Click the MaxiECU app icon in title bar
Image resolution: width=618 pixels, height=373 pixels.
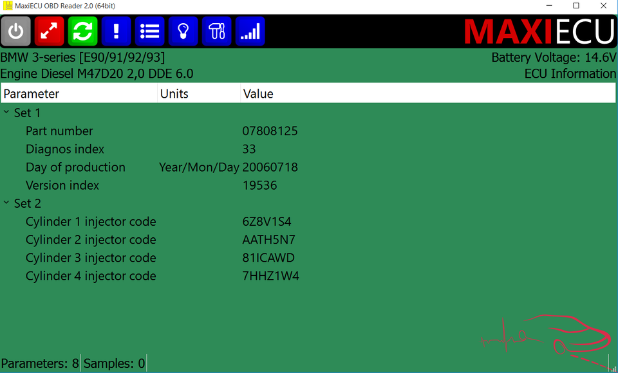click(x=8, y=6)
